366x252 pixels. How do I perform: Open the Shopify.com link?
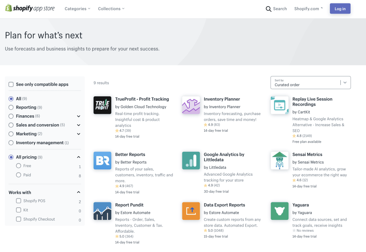(x=308, y=9)
